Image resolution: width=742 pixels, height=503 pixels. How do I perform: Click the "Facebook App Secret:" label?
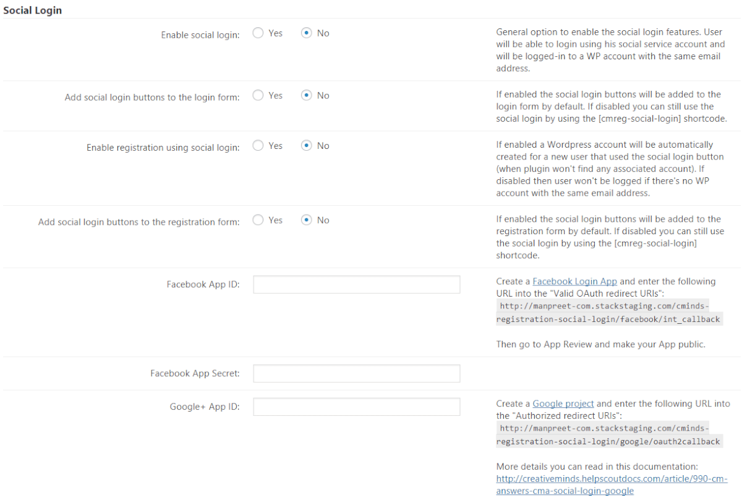coord(195,374)
